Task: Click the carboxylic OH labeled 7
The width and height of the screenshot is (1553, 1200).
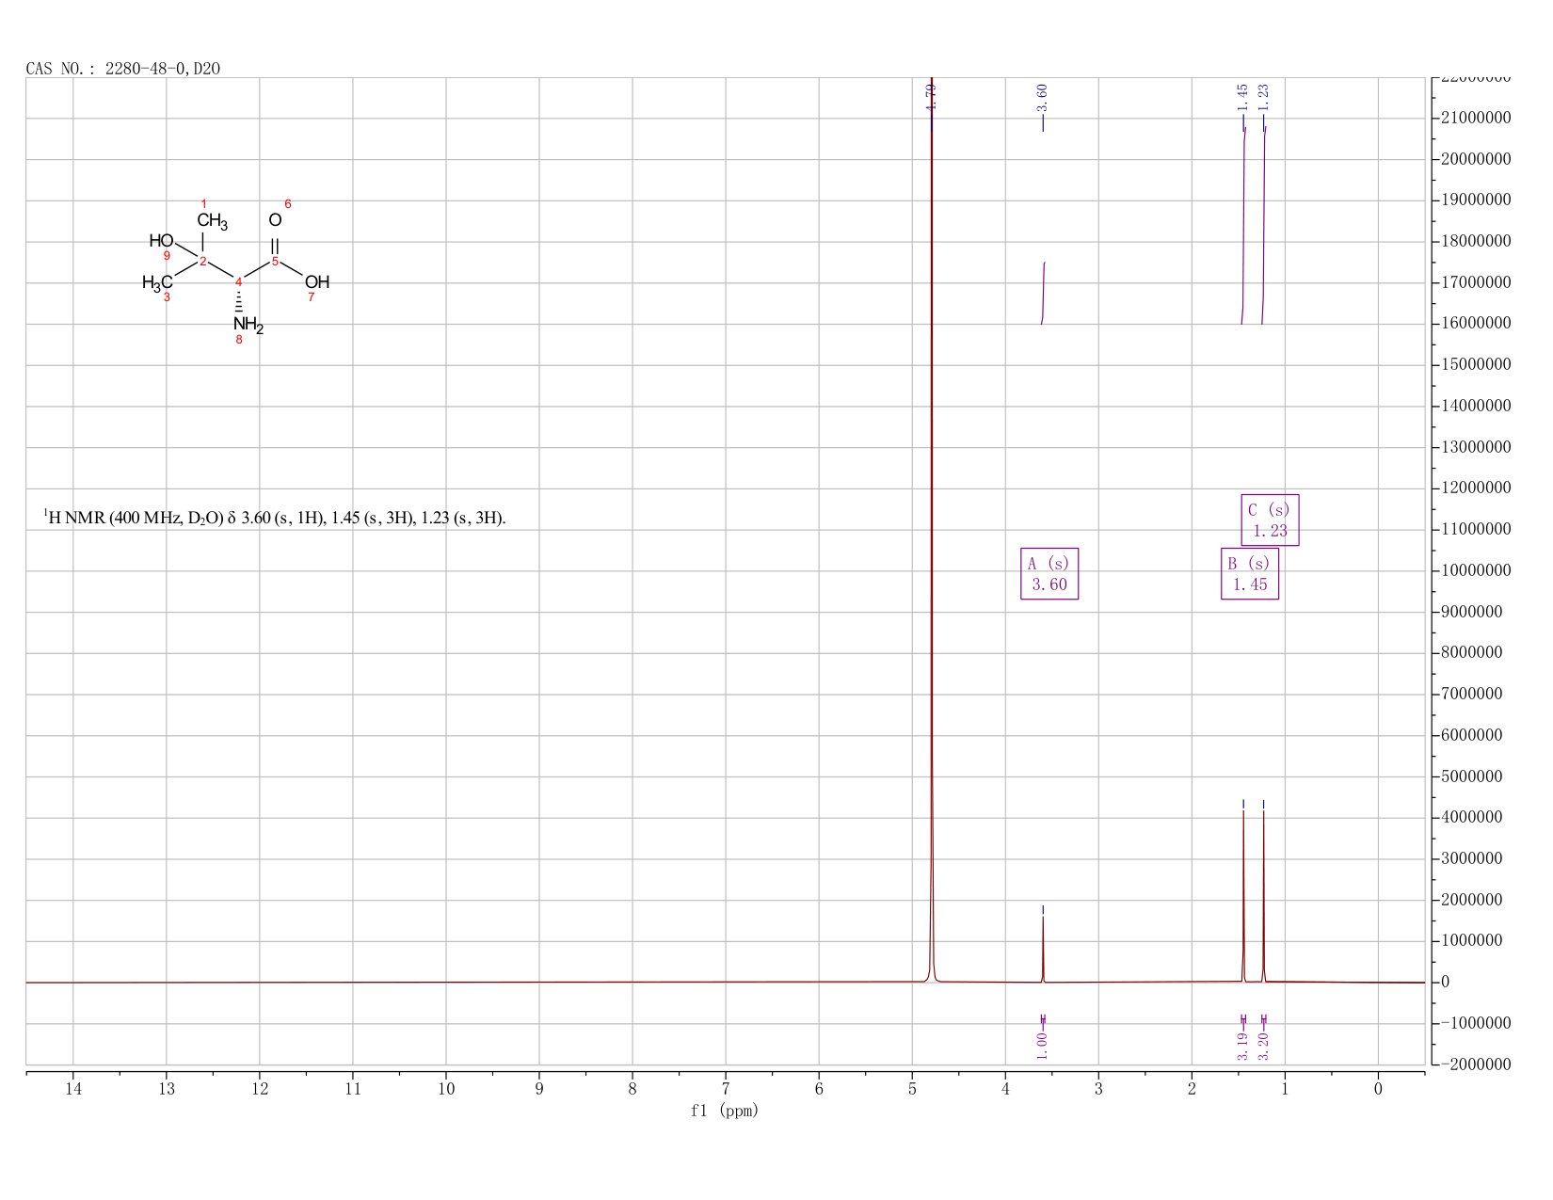Action: (317, 281)
